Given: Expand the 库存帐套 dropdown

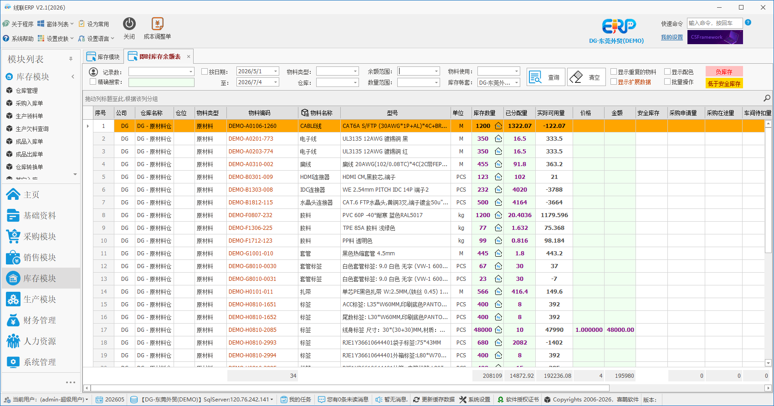Looking at the screenshot, I should point(516,82).
